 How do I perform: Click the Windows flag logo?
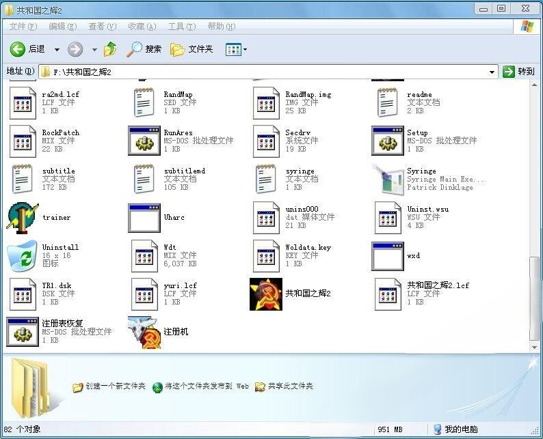click(527, 26)
